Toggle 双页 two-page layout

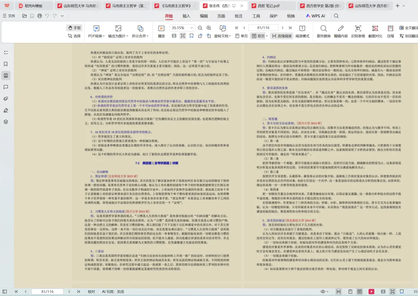258,36
